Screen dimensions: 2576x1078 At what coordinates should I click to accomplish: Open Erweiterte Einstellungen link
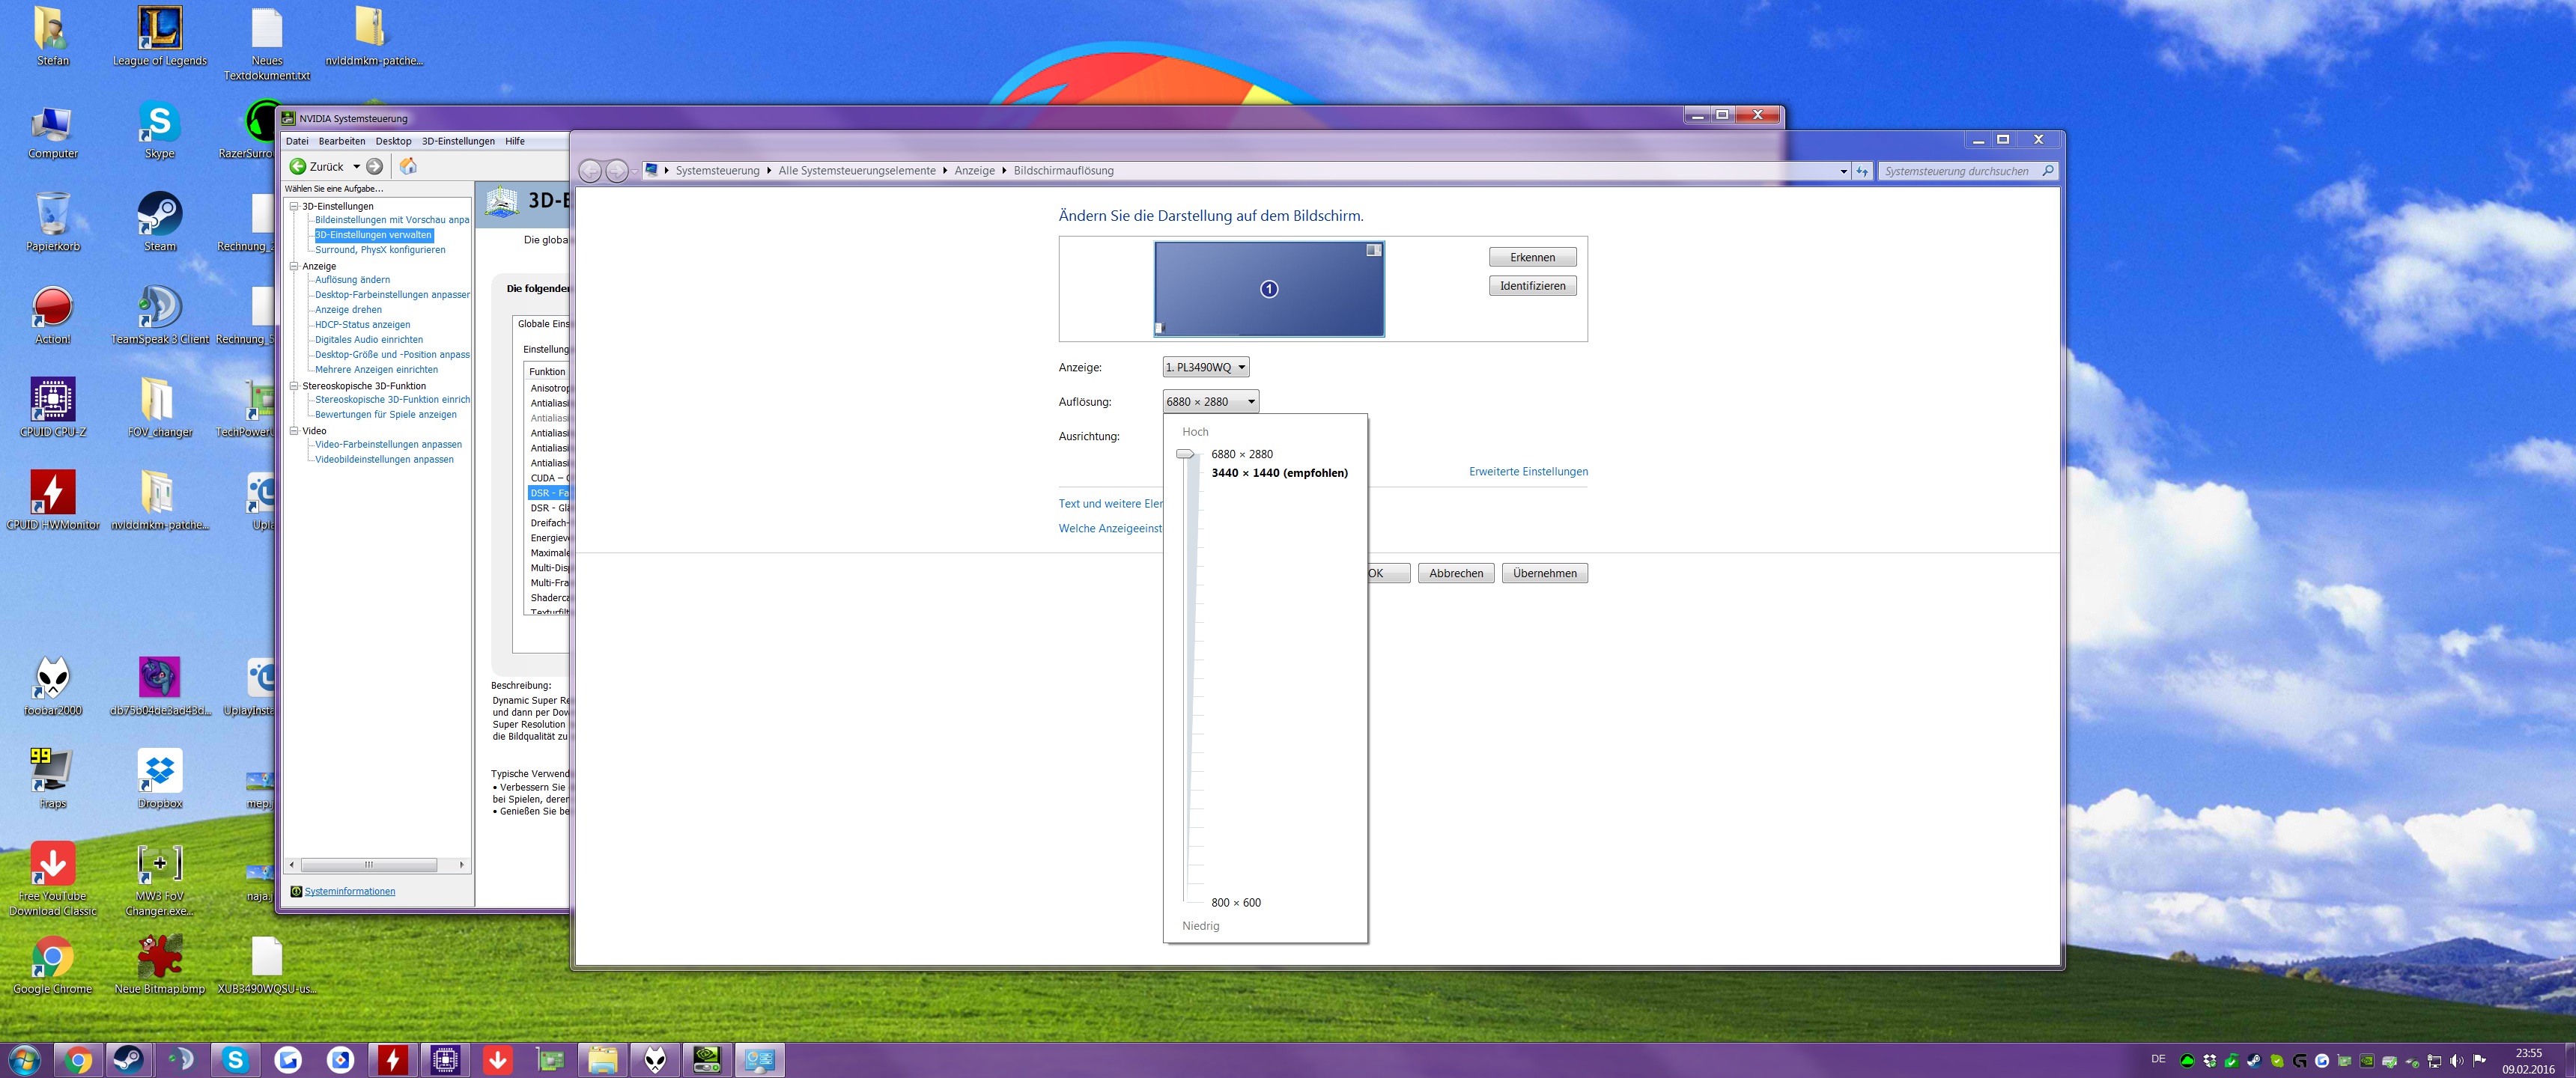tap(1527, 471)
